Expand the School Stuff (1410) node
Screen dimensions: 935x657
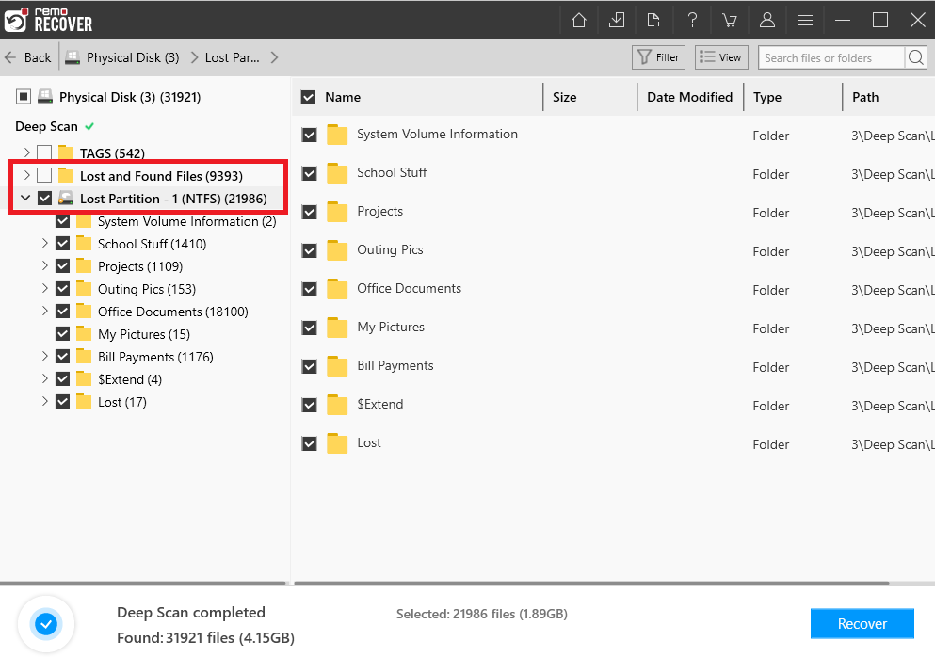pos(44,243)
